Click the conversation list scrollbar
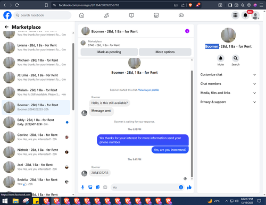This screenshot has width=266, height=205. coord(73,76)
